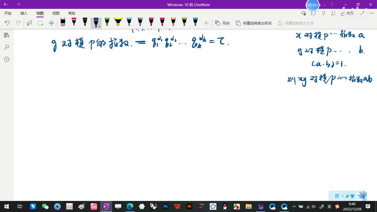Show hidden system tray icons
377x212 pixels.
[x=294, y=206]
